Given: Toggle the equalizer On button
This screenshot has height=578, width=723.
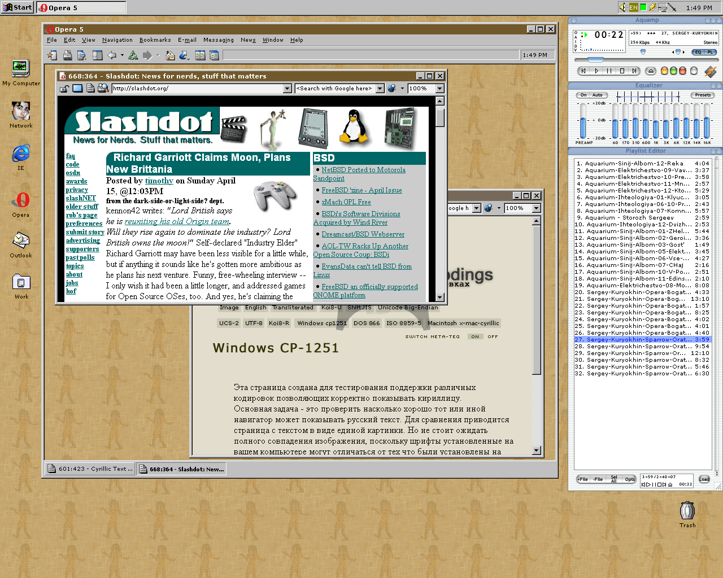Looking at the screenshot, I should click(583, 95).
